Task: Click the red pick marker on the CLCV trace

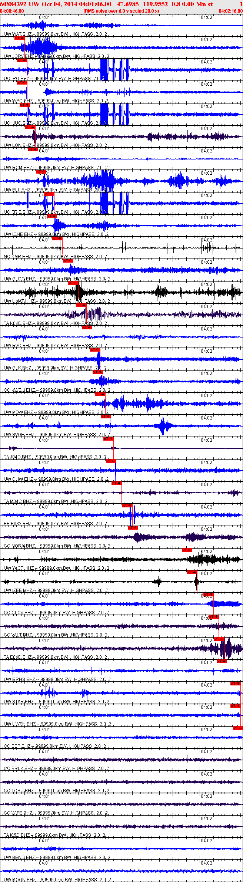Action: tap(209, 594)
